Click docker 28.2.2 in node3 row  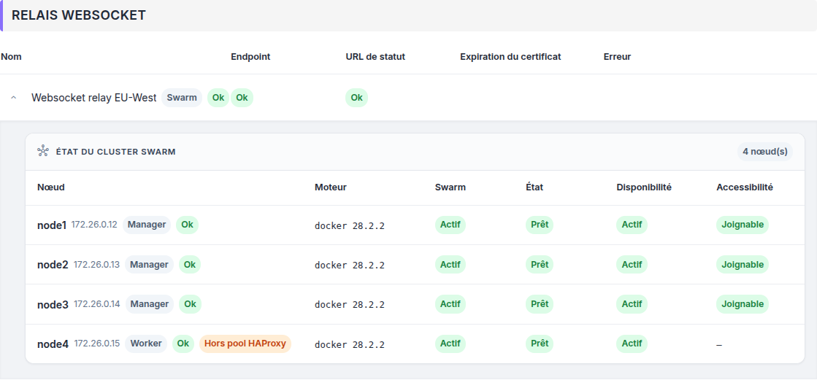point(350,305)
